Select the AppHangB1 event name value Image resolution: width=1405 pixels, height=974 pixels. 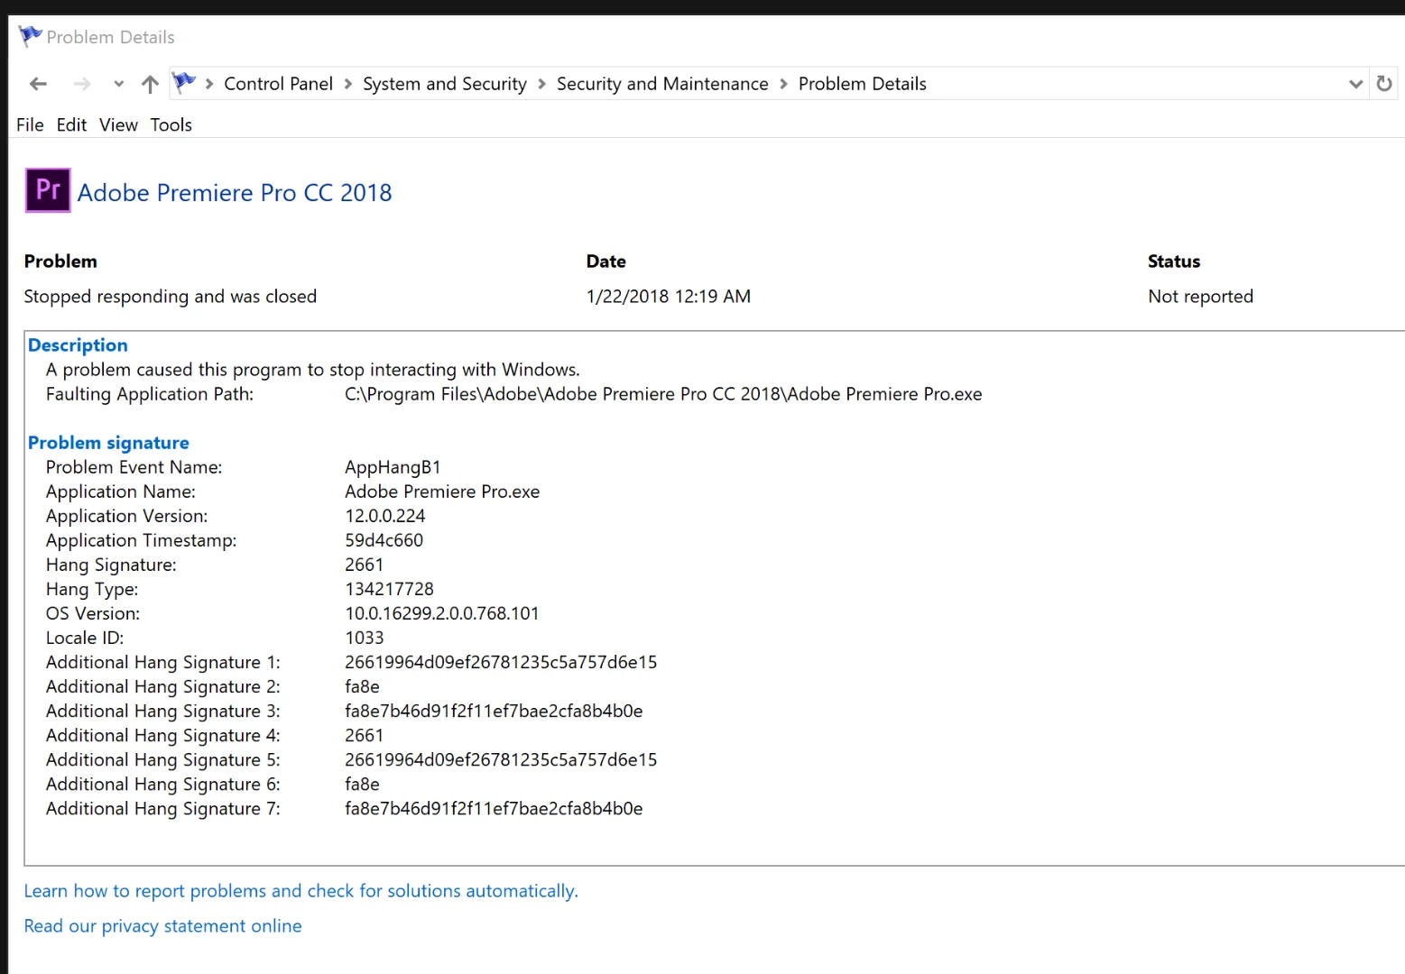coord(393,467)
